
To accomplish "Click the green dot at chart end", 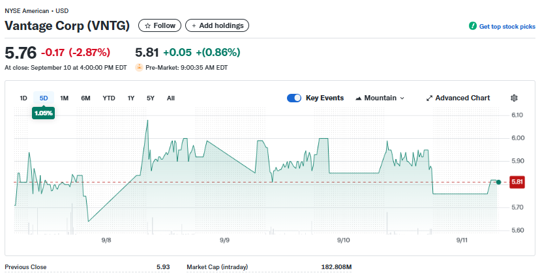I will (x=498, y=182).
